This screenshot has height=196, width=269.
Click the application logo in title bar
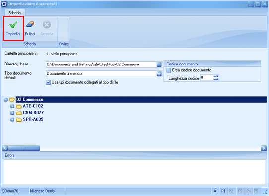tap(4, 4)
